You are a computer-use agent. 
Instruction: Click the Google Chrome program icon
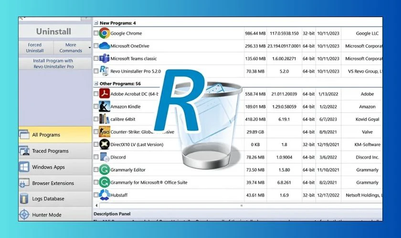tap(105, 33)
